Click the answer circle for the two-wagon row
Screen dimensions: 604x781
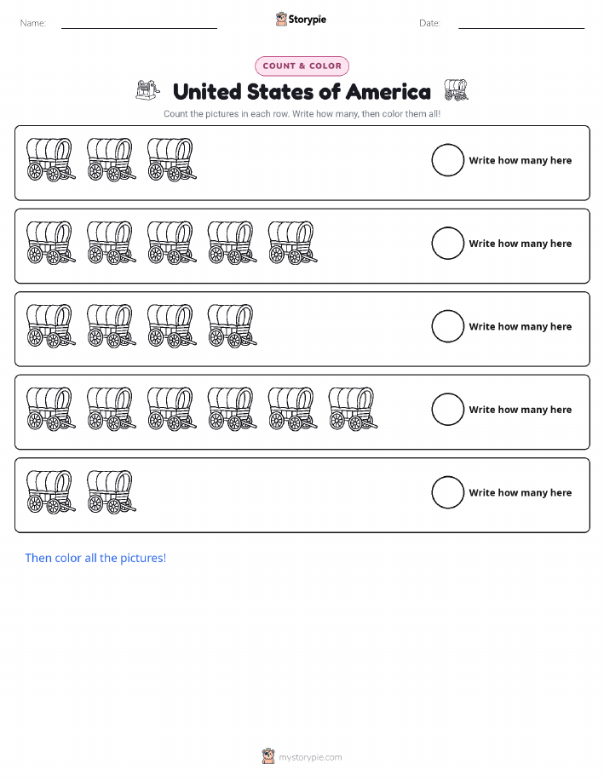(x=447, y=492)
